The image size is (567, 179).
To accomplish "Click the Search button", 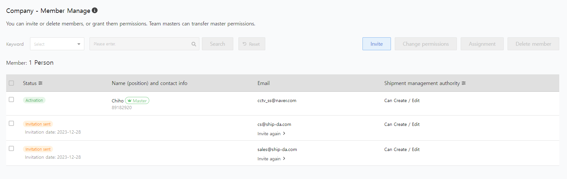I will point(217,44).
